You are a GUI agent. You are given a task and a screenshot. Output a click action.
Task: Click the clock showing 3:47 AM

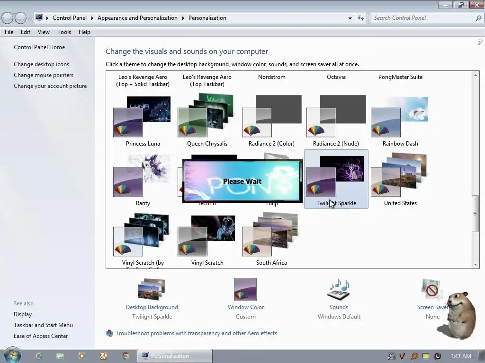tap(460, 356)
